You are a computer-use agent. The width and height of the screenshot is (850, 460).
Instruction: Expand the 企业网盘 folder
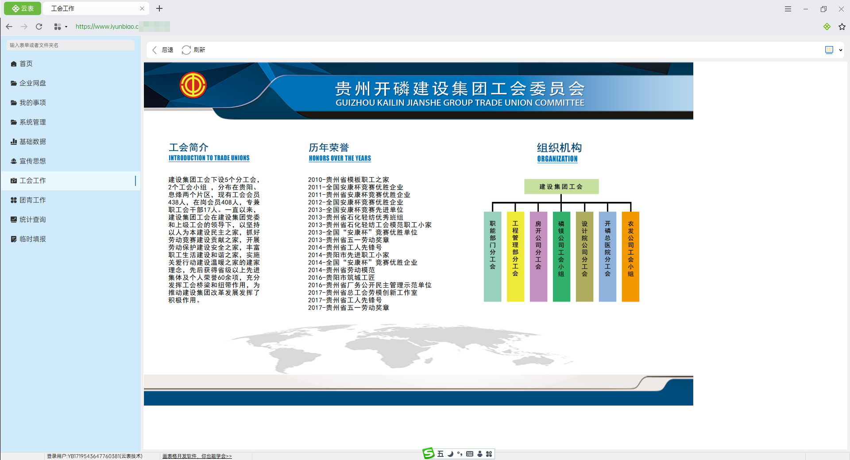click(32, 83)
